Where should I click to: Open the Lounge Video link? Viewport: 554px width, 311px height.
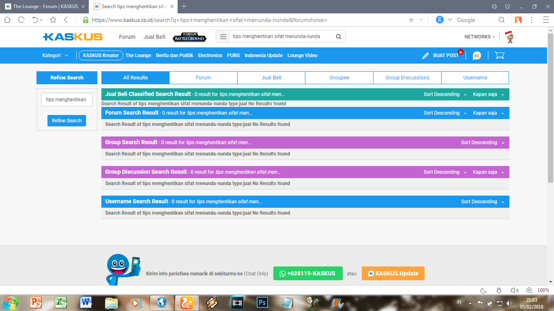click(x=303, y=55)
